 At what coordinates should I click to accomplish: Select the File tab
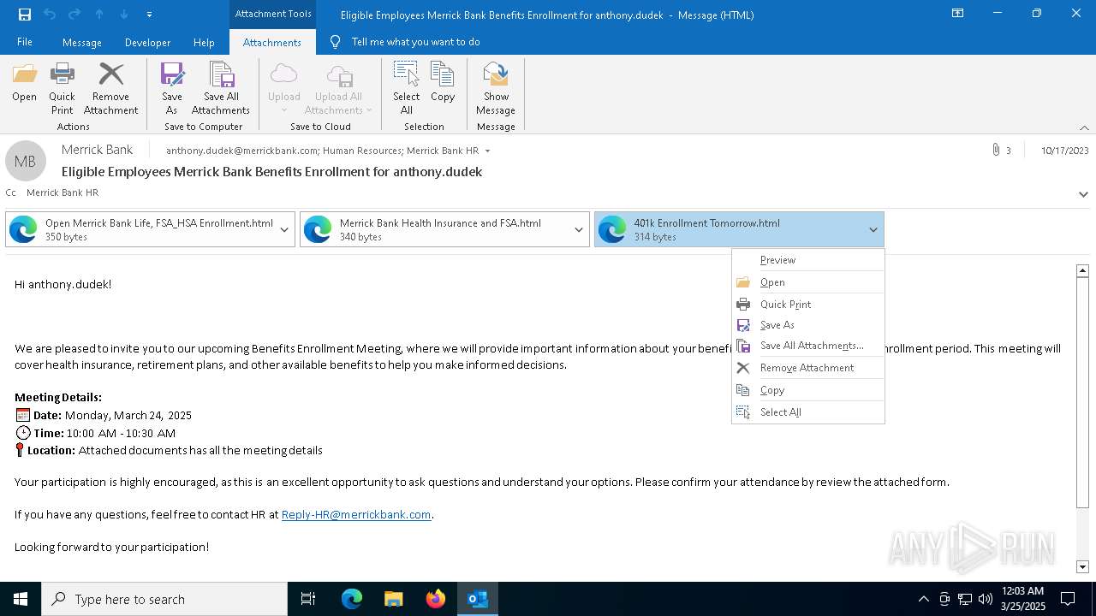(x=25, y=42)
